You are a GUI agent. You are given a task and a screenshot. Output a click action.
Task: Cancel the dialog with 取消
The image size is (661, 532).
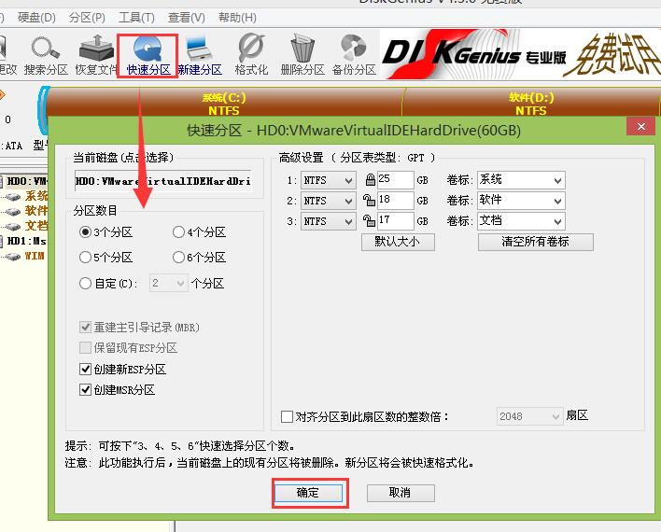pyautogui.click(x=401, y=493)
